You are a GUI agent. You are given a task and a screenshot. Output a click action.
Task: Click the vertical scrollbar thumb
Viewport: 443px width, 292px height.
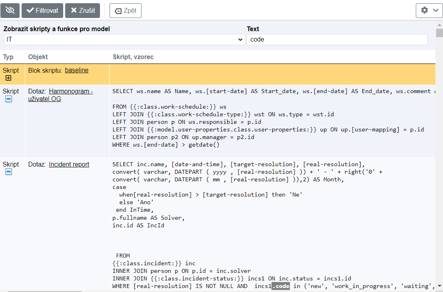(x=439, y=33)
